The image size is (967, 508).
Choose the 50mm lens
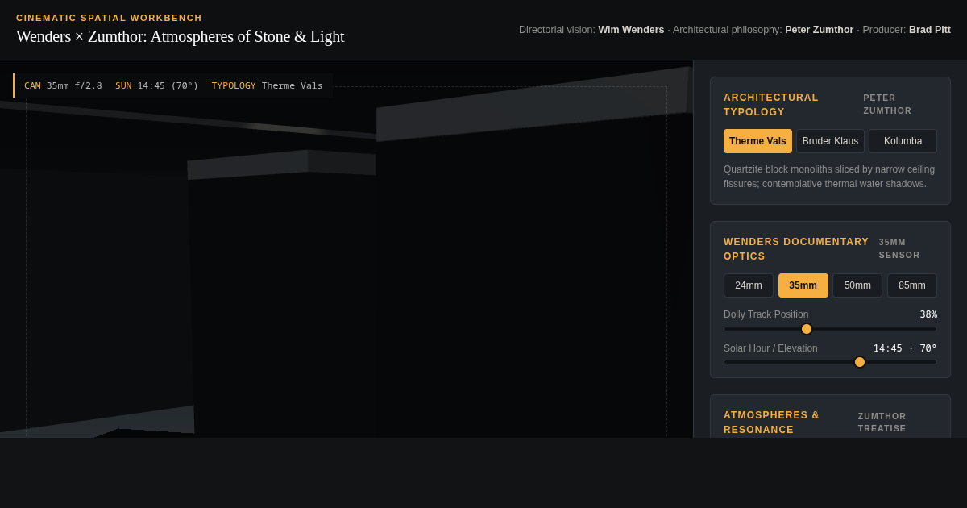point(857,285)
